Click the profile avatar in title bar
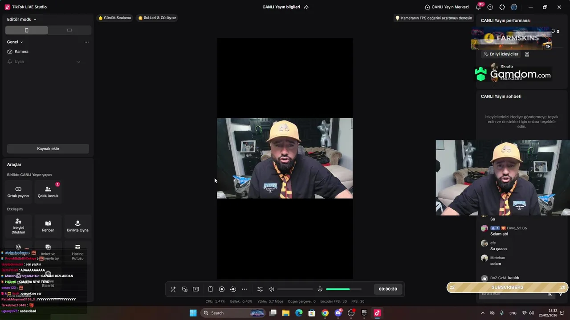The image size is (570, 320). pos(514,7)
